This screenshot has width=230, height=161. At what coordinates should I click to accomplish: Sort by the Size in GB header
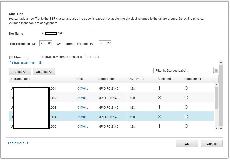pyautogui.click(x=137, y=79)
